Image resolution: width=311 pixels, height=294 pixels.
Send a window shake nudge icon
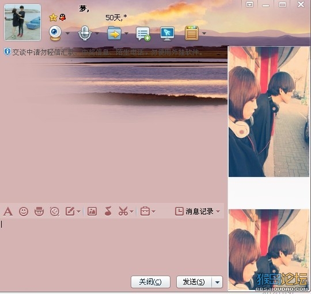(x=55, y=211)
